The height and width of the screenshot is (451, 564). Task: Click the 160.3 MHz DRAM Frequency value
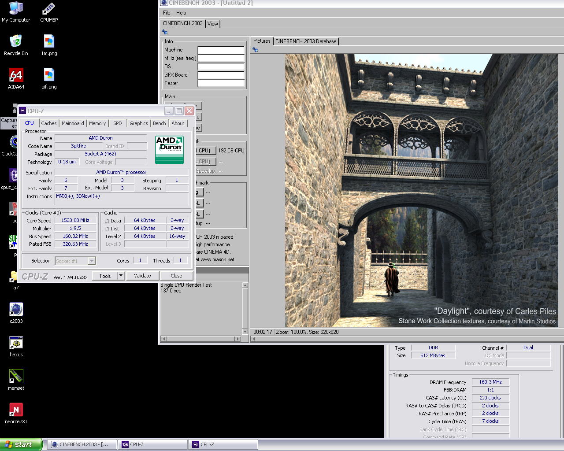click(x=490, y=382)
